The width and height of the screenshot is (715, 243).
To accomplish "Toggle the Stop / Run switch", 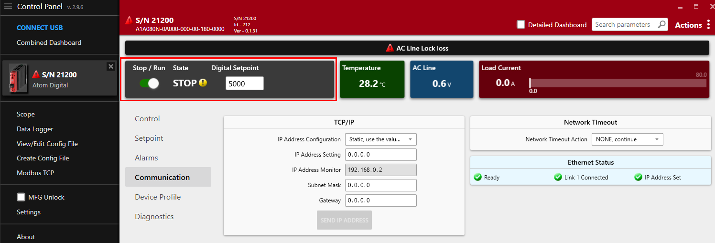I will coord(149,84).
